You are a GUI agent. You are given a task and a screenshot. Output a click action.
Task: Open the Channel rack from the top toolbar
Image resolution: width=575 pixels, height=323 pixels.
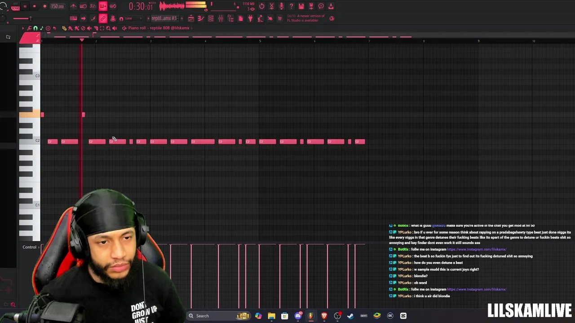pos(211,18)
